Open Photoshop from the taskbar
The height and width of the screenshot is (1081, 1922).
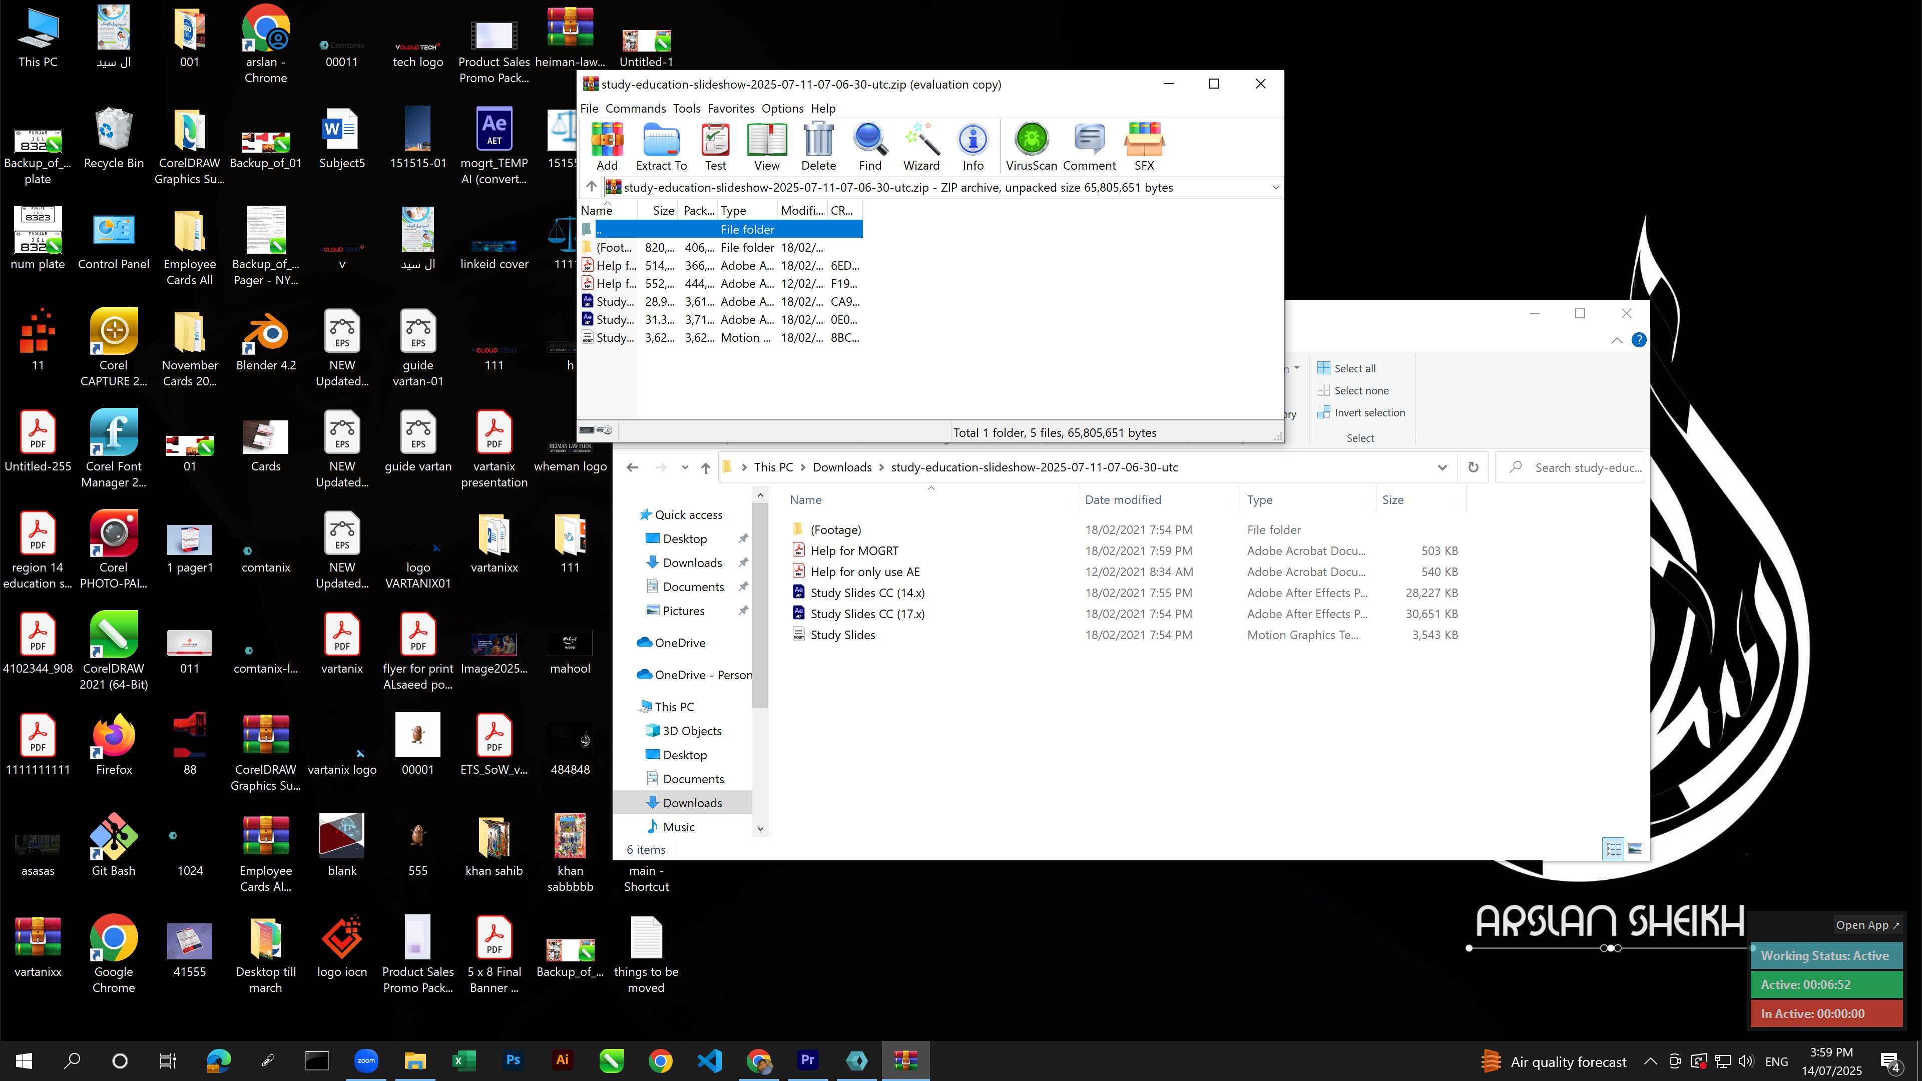click(513, 1060)
